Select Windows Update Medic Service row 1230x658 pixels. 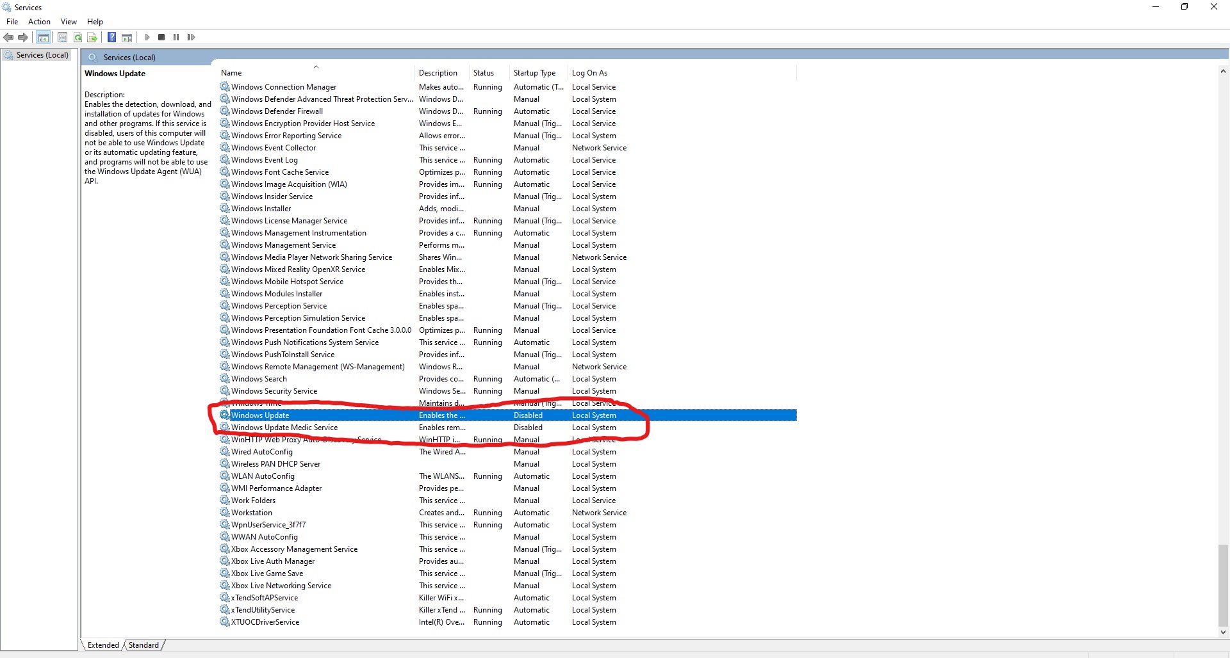(507, 427)
